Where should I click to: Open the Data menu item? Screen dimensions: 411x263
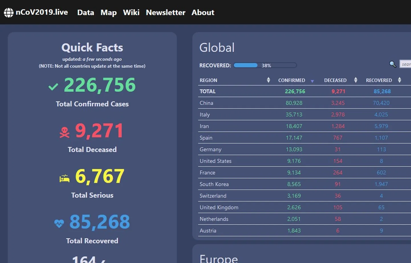coord(86,13)
